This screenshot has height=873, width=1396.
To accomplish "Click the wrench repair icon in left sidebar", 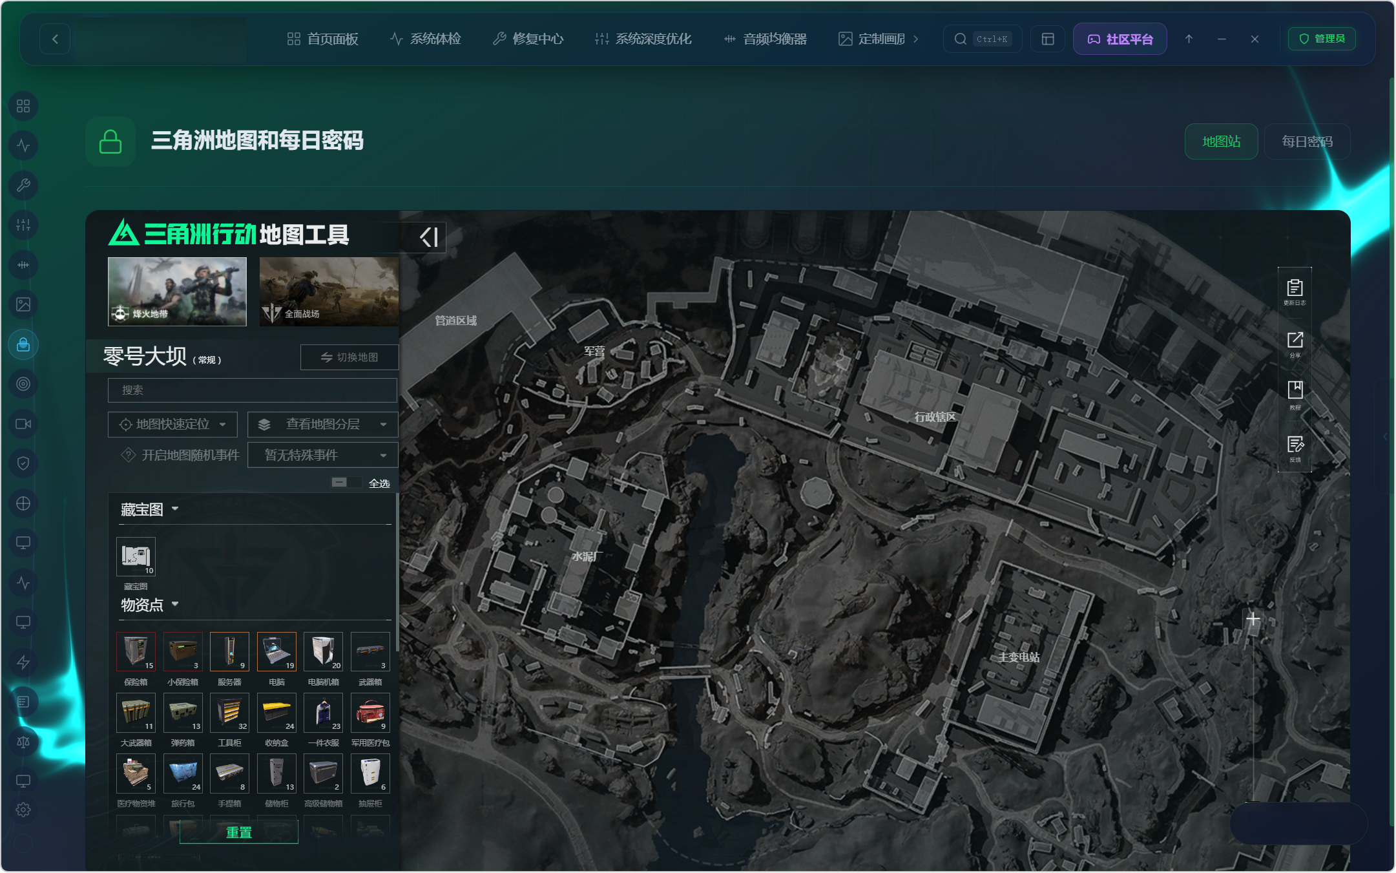I will [23, 185].
